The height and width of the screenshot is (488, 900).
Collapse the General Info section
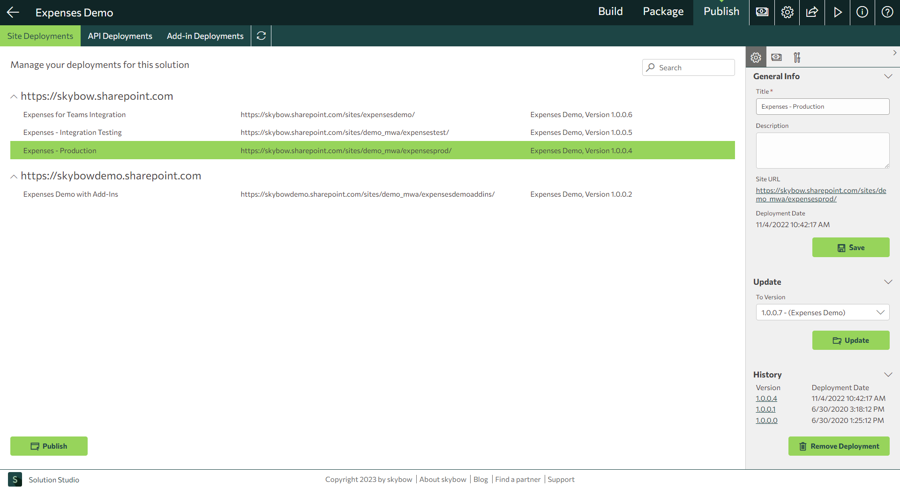pyautogui.click(x=889, y=76)
